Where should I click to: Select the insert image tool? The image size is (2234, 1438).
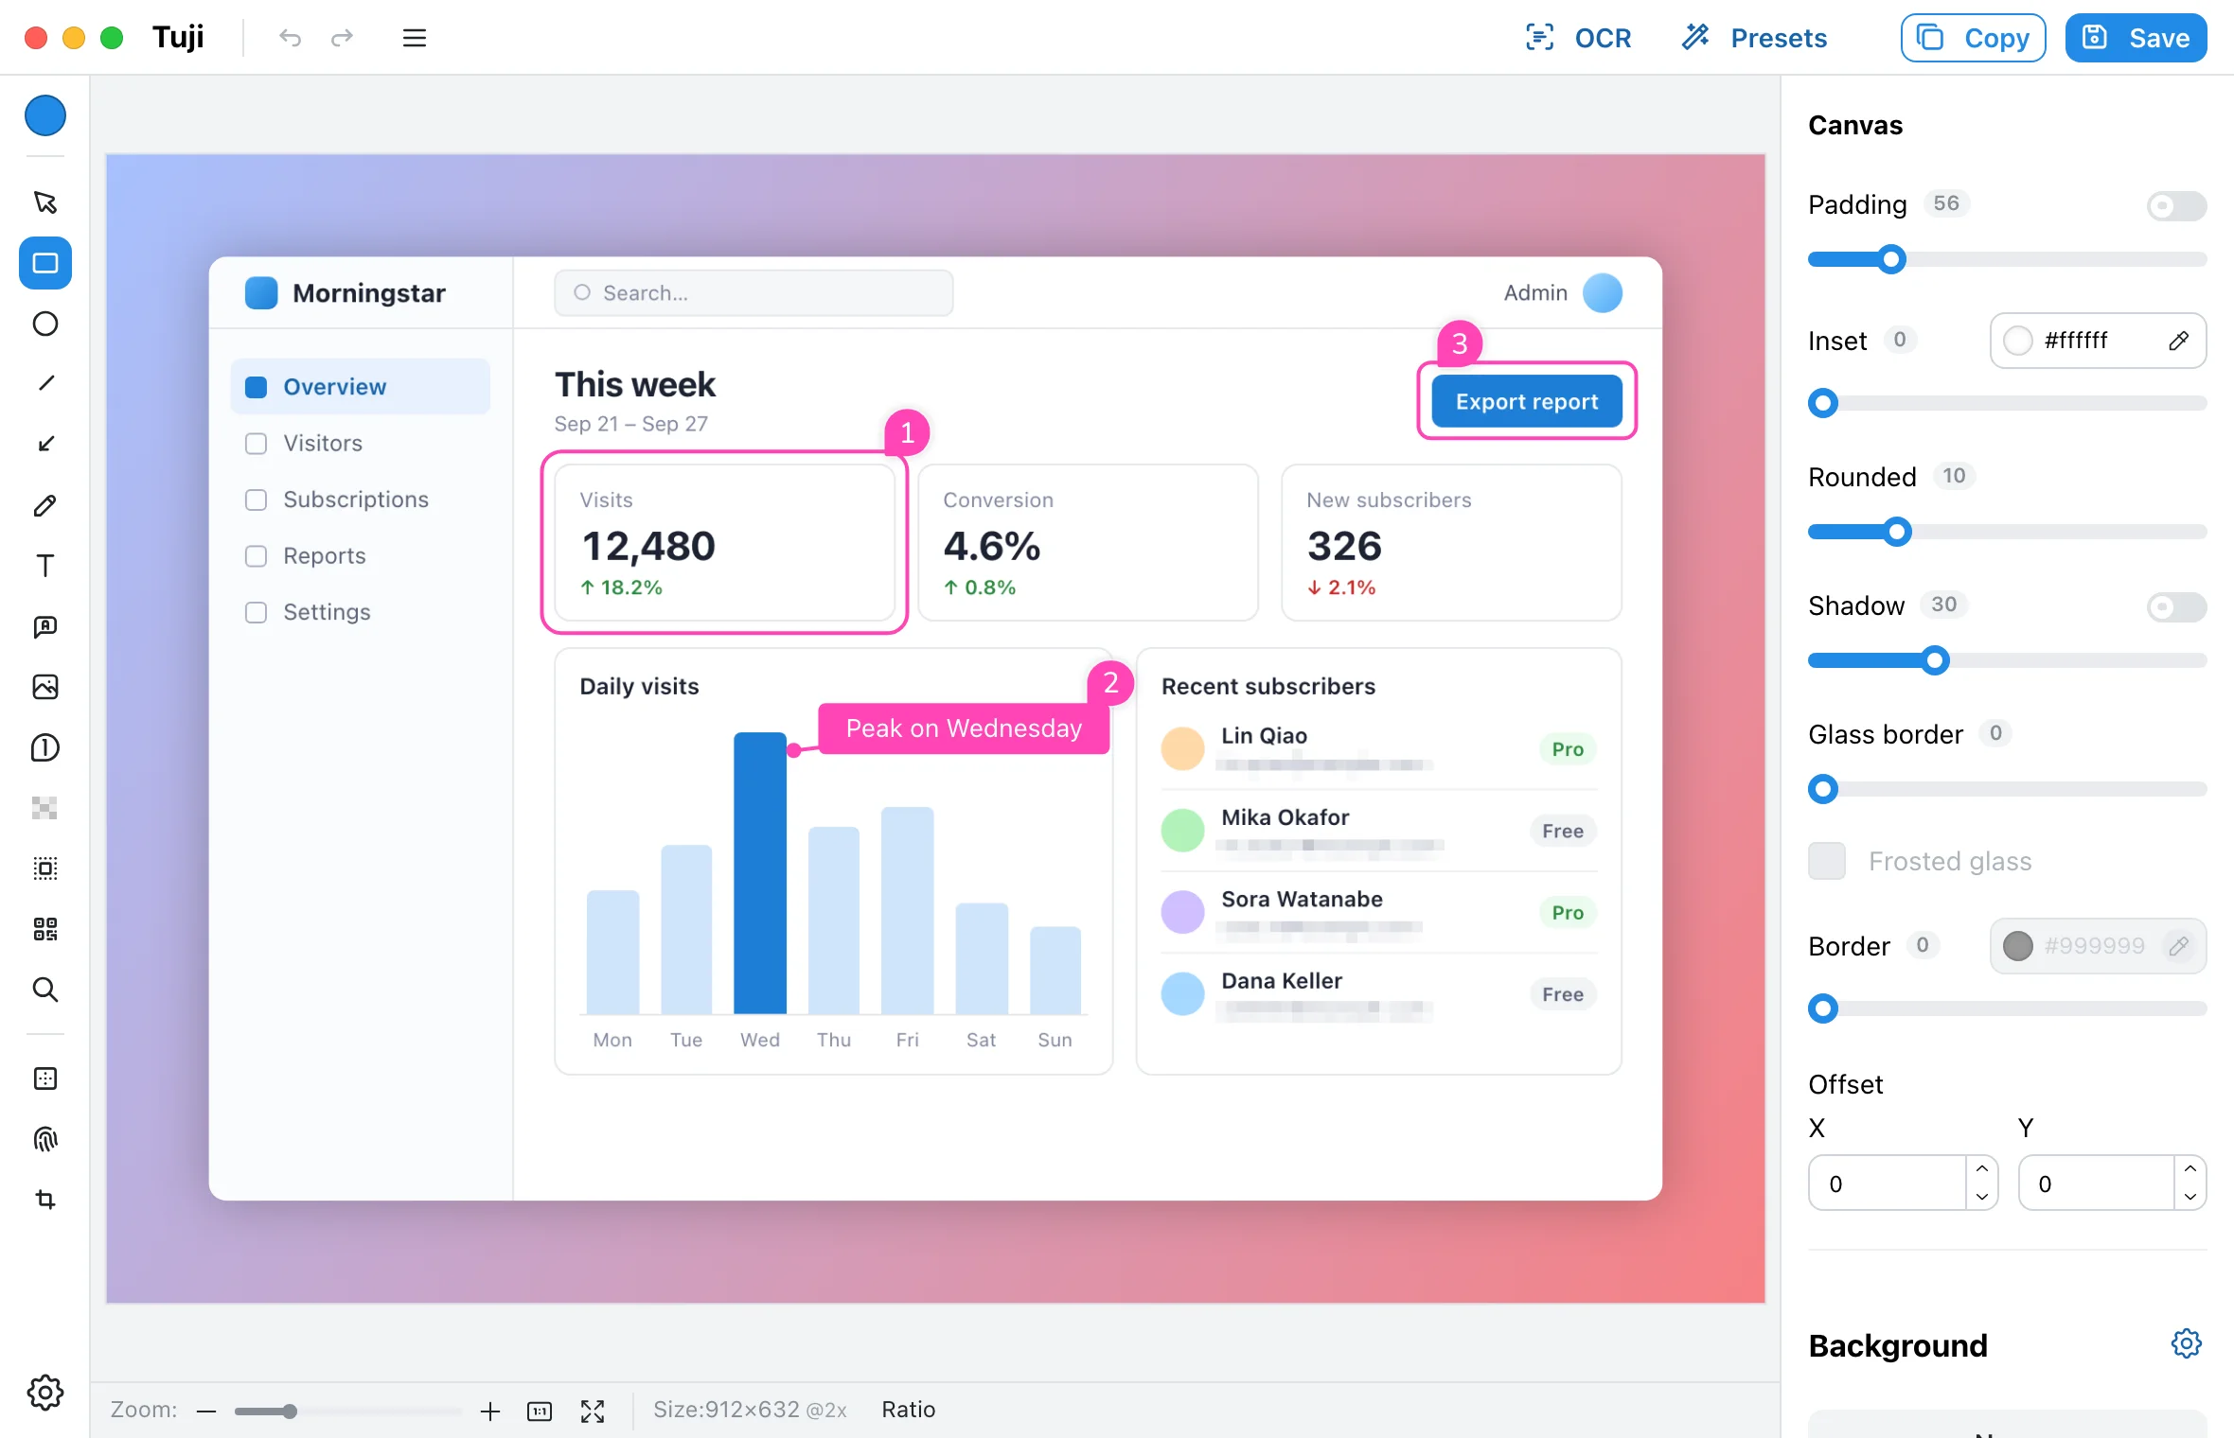pyautogui.click(x=44, y=687)
